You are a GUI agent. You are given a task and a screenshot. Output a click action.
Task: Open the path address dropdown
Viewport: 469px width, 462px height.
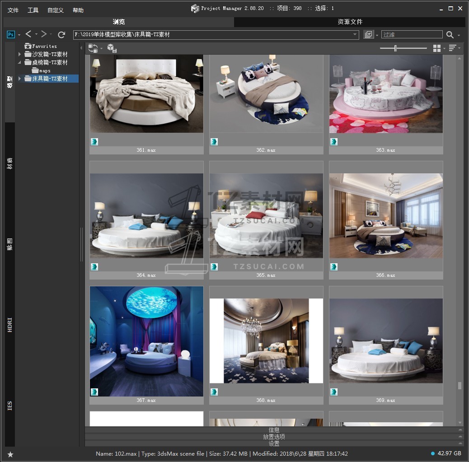point(355,35)
